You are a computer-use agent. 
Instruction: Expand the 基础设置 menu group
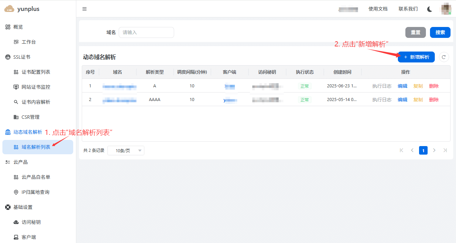click(x=23, y=207)
